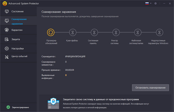Viewport: 174px width, 112px height.
Task: Click the Файловая система/папки hourglass icon
Action: 138,33
